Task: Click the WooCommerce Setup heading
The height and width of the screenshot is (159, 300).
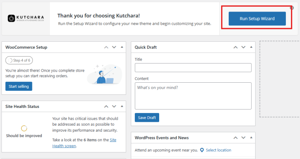Action: 26,47
